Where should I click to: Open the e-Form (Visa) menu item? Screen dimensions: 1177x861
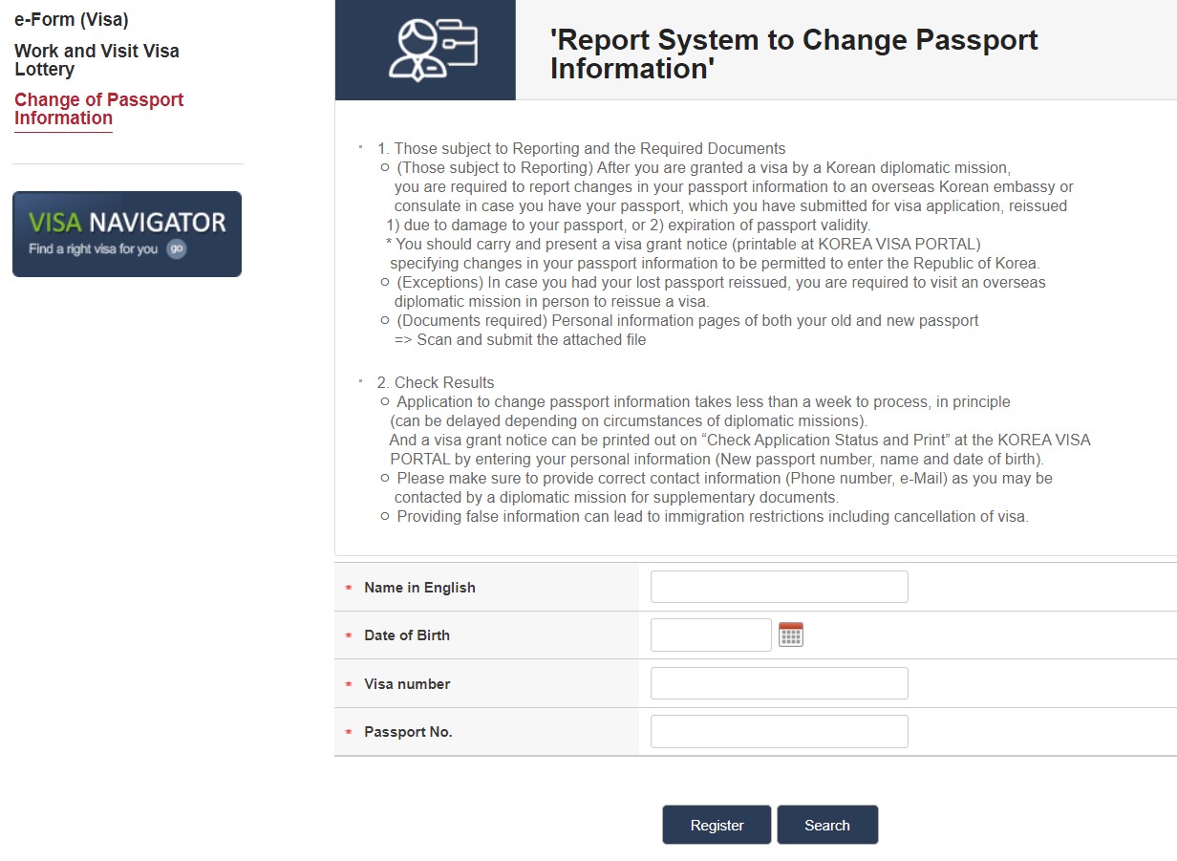coord(72,20)
